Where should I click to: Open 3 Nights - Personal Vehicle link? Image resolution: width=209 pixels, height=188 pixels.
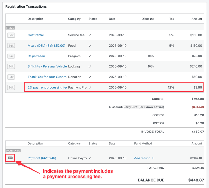pyautogui.click(x=47, y=66)
